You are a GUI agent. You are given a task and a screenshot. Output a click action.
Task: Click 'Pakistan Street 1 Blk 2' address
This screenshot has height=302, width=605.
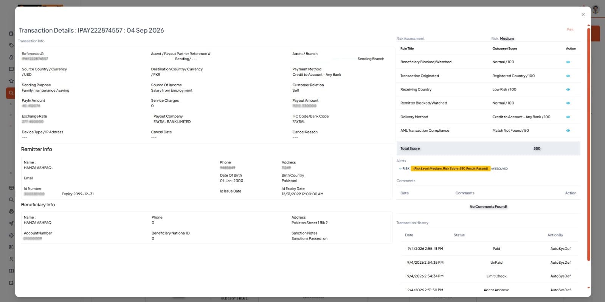(309, 223)
